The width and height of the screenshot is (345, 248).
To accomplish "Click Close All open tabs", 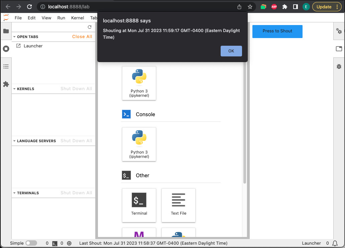I will 82,37.
